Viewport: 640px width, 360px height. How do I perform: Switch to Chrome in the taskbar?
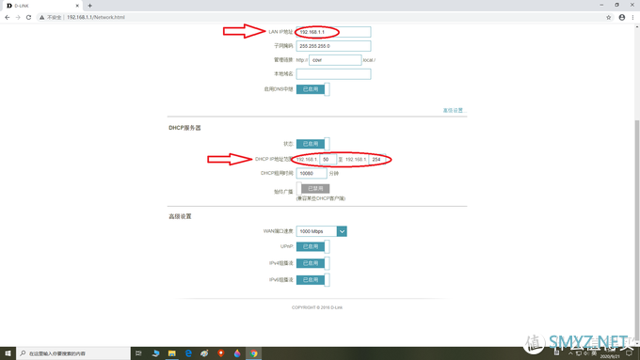point(253,353)
